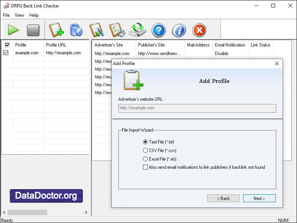297x223 pixels.
Task: Select the Excel File (*.xls) format
Action: [x=145, y=159]
